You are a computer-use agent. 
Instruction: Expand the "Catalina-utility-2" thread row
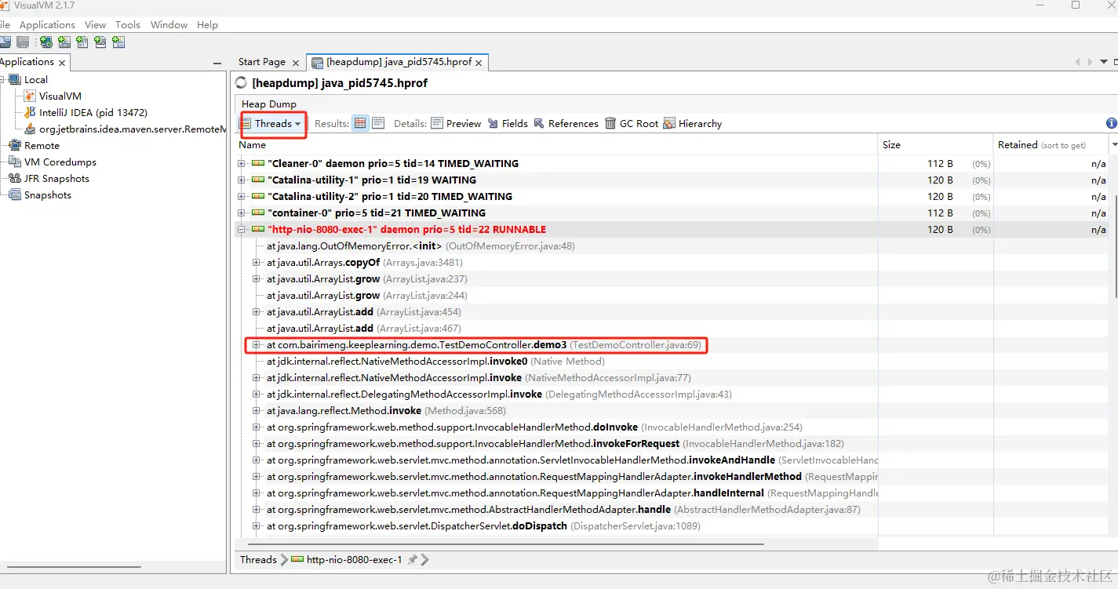[242, 197]
